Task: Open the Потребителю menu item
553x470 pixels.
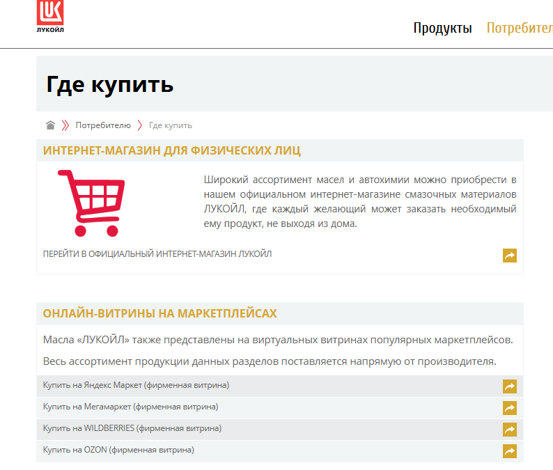Action: pos(520,28)
